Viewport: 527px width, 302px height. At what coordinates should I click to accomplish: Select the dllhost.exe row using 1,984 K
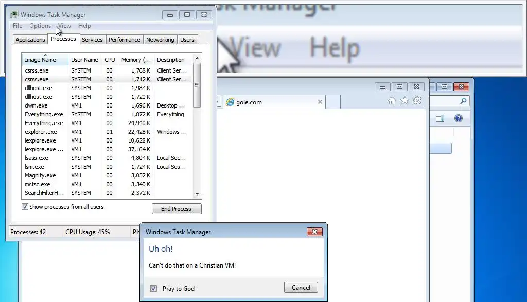(107, 88)
